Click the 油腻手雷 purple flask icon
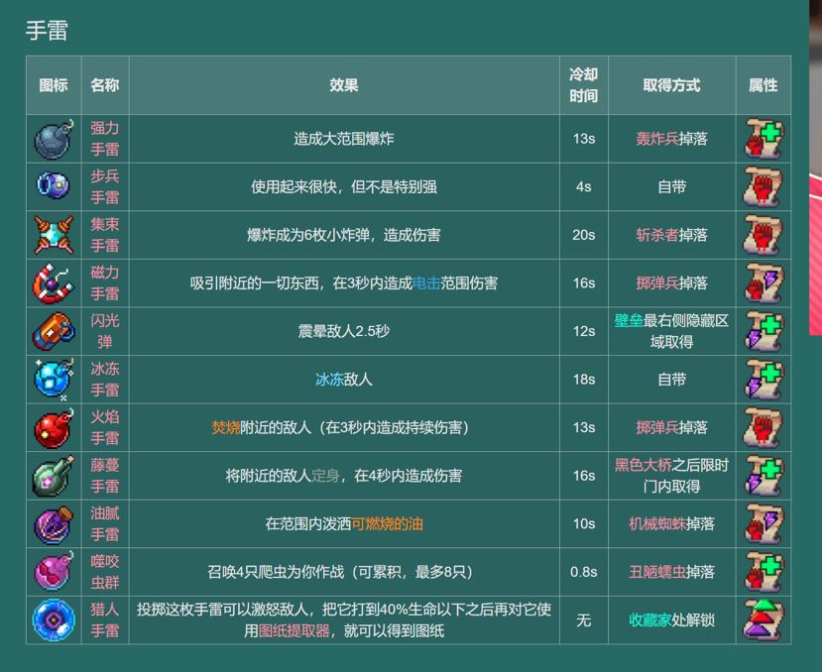This screenshot has height=672, width=822. pos(54,524)
